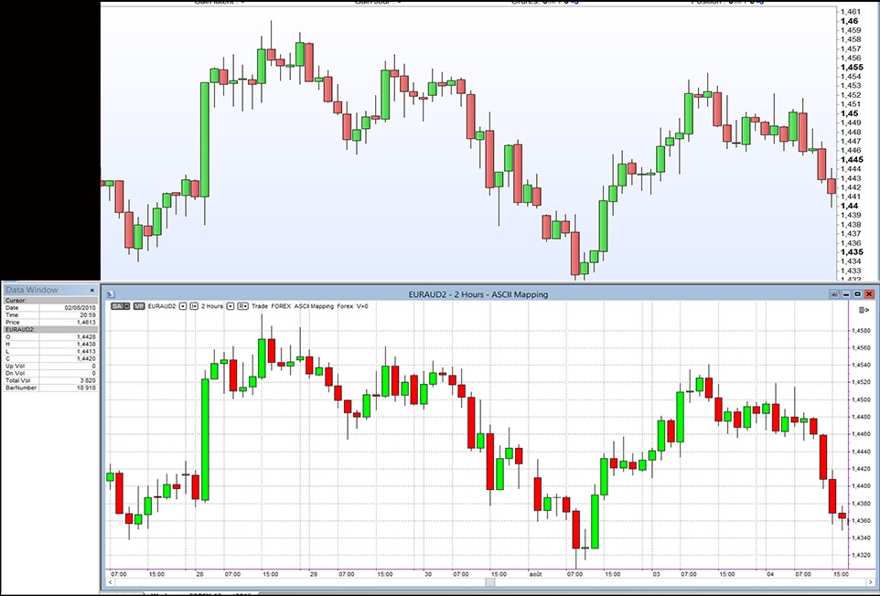Click the Up Vol row in Data Window

click(x=50, y=367)
